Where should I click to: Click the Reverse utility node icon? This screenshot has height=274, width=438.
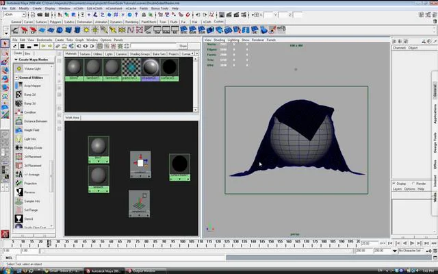pos(18,192)
